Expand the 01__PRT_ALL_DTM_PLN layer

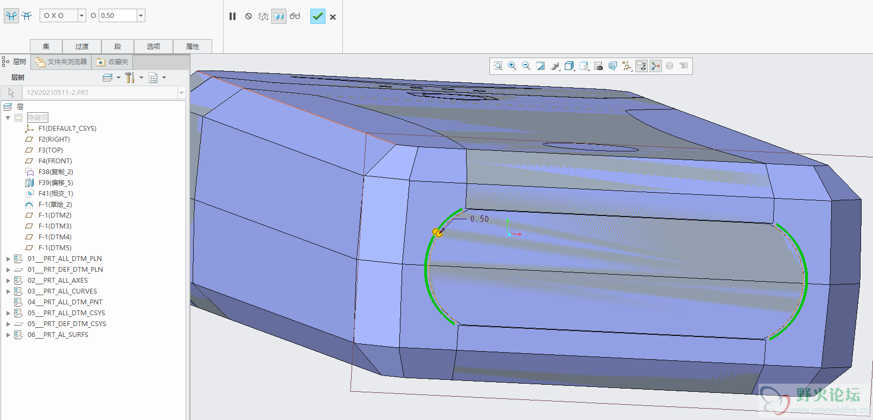tap(8, 259)
